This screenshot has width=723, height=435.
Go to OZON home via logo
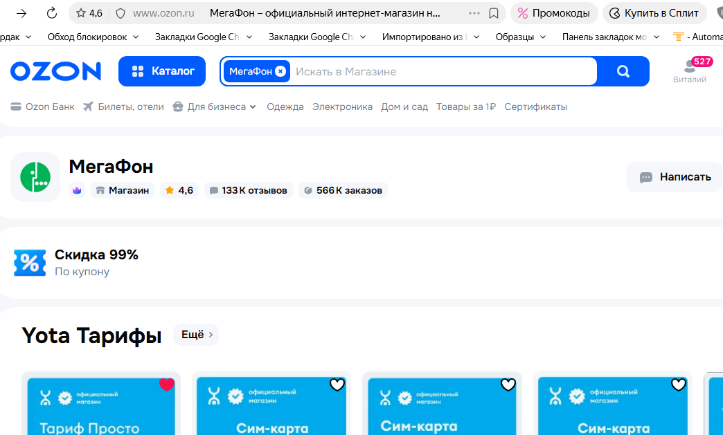(x=56, y=71)
